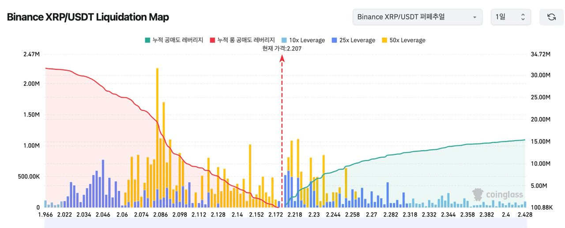Click the 2.172 price tick label
This screenshot has width=565, height=228.
(275, 214)
